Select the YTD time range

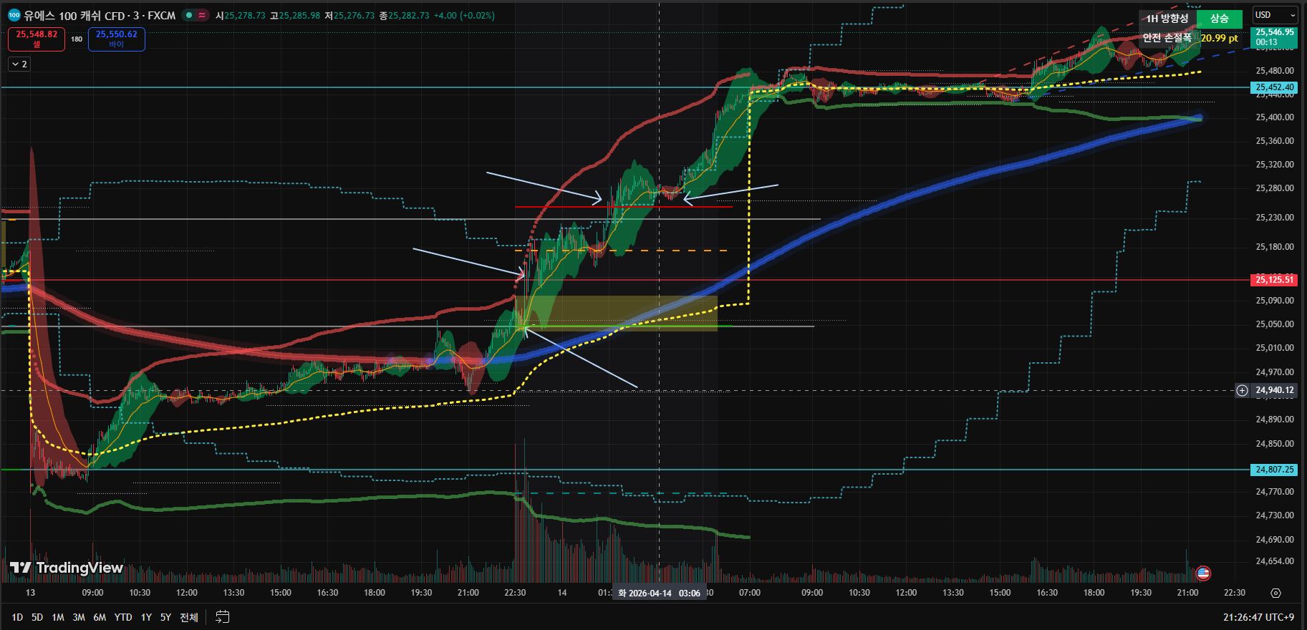(x=123, y=617)
